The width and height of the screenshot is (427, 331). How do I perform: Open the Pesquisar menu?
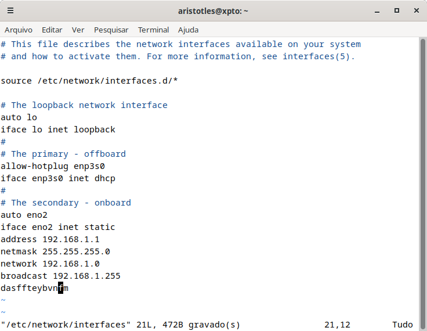pyautogui.click(x=111, y=30)
